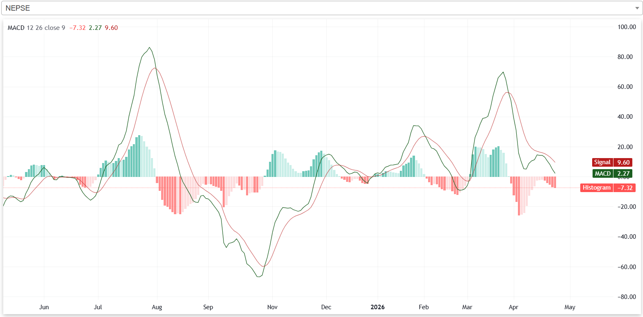This screenshot has height=317, width=643.
Task: Click the 9.60 signal value in legend
Action: pyautogui.click(x=111, y=28)
